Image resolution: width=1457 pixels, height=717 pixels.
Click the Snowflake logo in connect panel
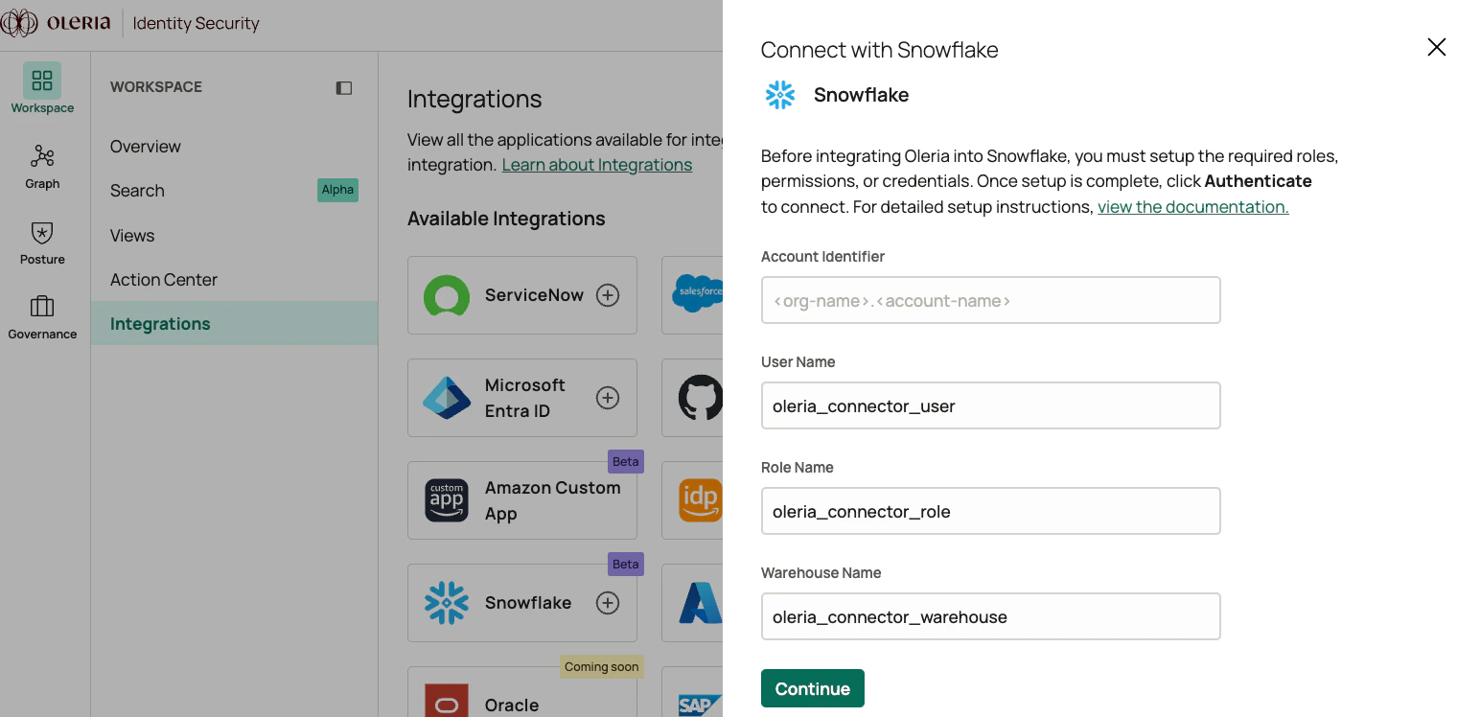click(x=780, y=95)
